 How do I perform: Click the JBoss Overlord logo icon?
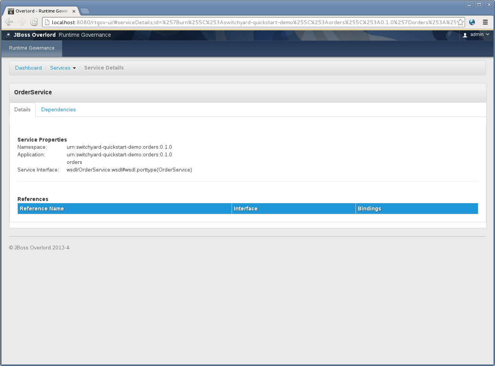tap(8, 35)
